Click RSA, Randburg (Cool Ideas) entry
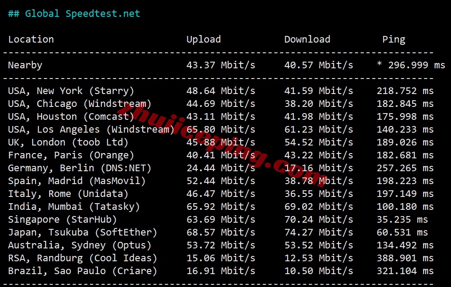Image resolution: width=451 pixels, height=287 pixels. [x=82, y=258]
